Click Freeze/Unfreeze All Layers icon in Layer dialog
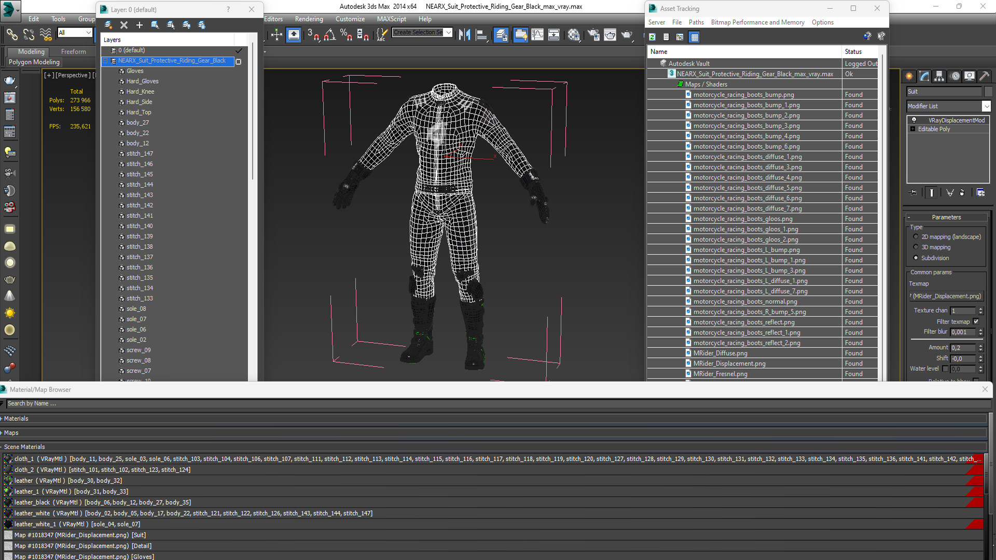 (x=202, y=25)
